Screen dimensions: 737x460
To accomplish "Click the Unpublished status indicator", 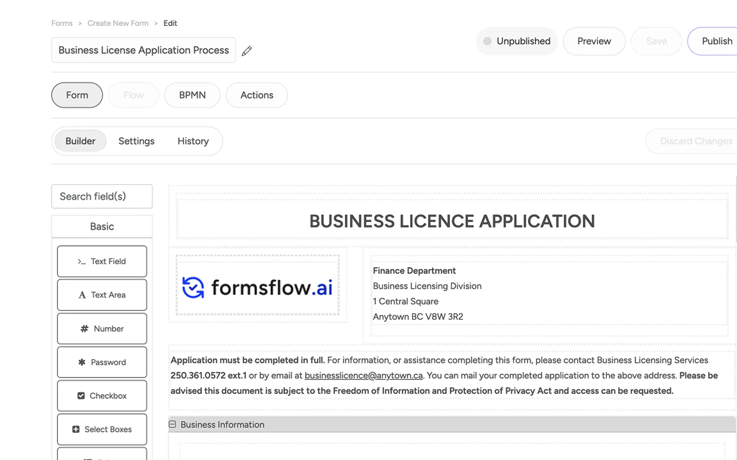I will tap(517, 41).
